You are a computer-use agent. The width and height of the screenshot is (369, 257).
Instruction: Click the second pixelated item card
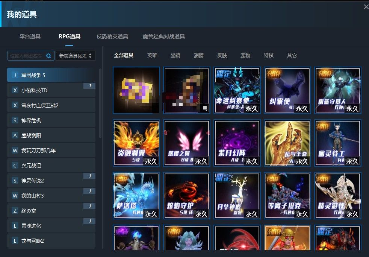187,90
